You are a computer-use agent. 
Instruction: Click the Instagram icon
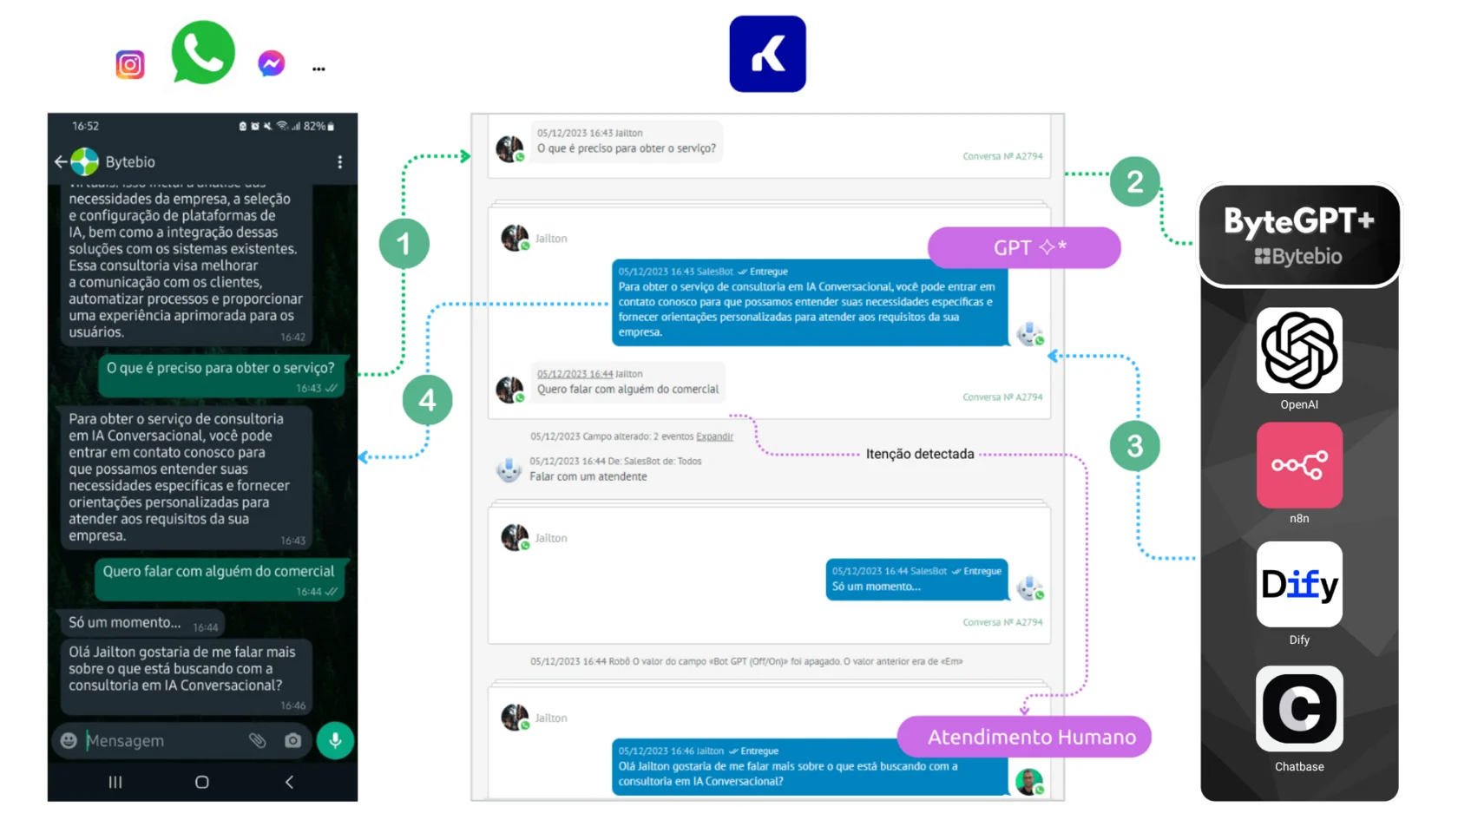point(130,64)
